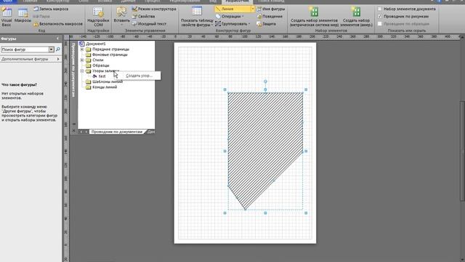This screenshot has width=465, height=262.
Task: Open Безопасность макросов settings
Action: [58, 24]
